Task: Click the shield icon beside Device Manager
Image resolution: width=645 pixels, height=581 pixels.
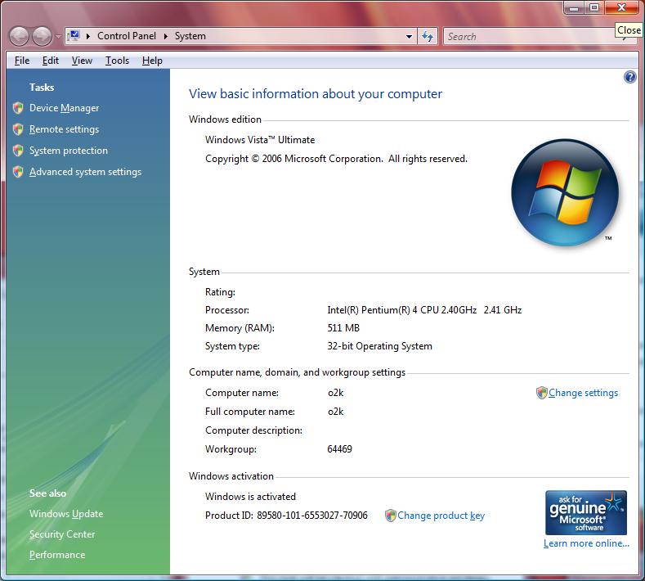Action: (18, 108)
